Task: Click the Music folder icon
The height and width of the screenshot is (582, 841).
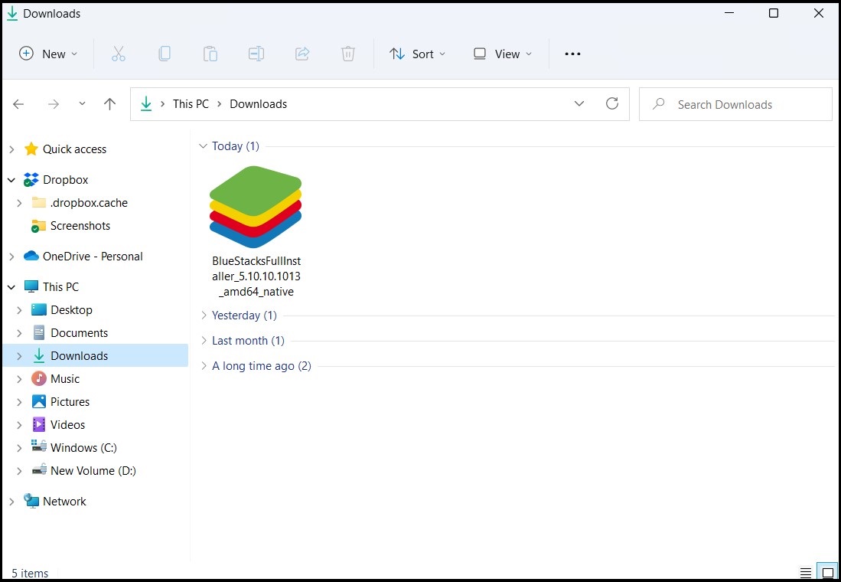Action: (x=38, y=378)
